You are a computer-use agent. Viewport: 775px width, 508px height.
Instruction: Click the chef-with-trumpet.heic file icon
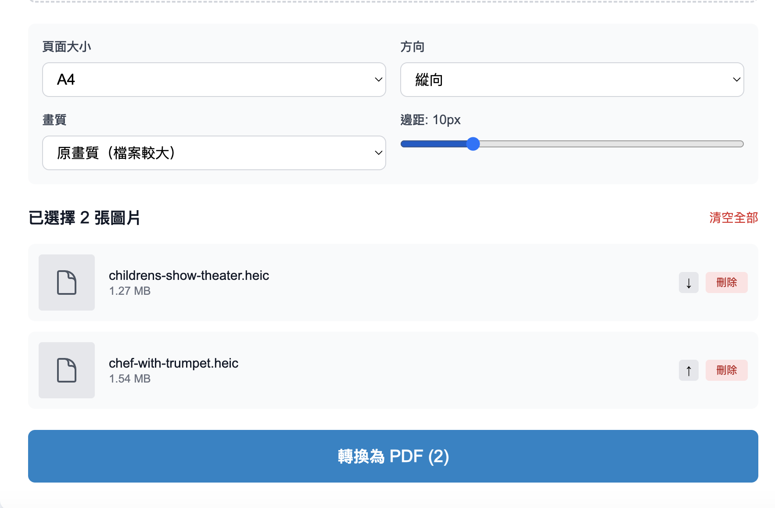66,370
